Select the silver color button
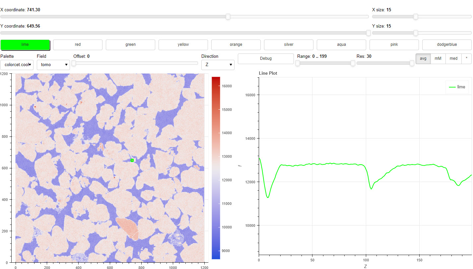The width and height of the screenshot is (473, 269). click(289, 45)
